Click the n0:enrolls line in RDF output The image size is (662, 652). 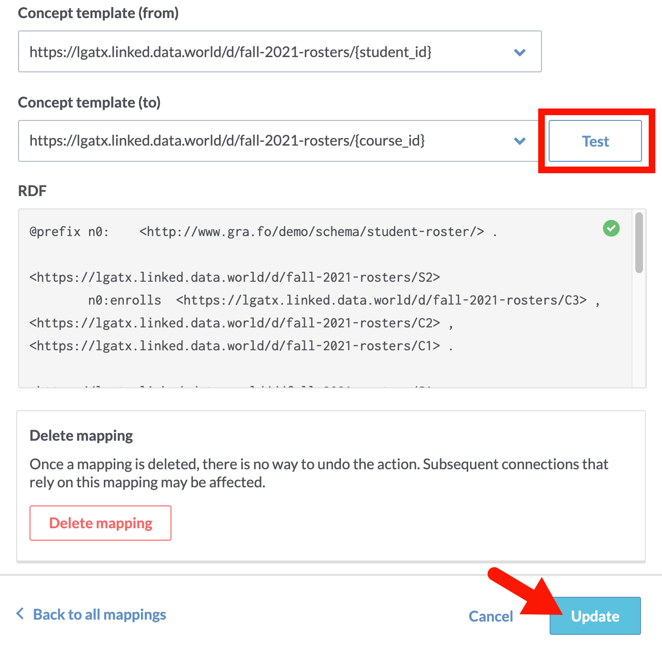coord(343,300)
